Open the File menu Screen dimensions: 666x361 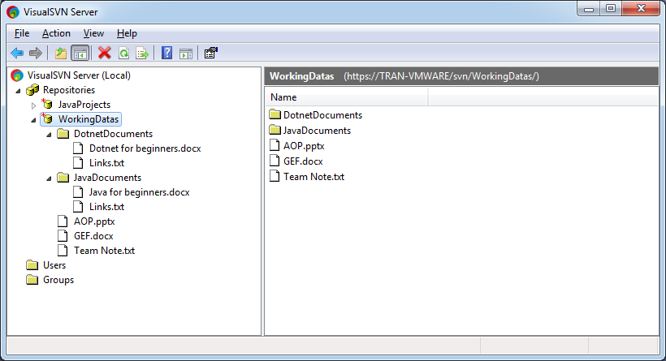pyautogui.click(x=22, y=33)
